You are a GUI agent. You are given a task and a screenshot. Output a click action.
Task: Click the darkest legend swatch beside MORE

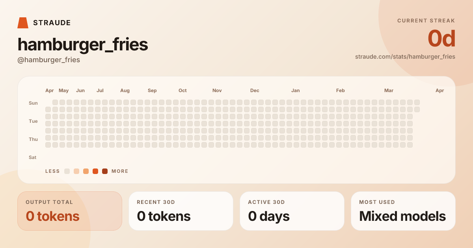105,171
